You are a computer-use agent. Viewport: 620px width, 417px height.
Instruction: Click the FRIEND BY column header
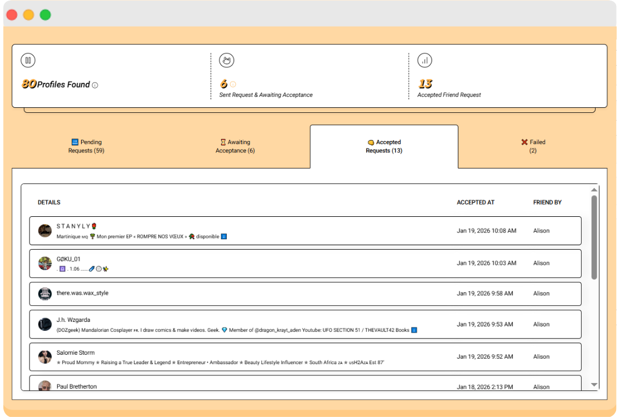(547, 202)
